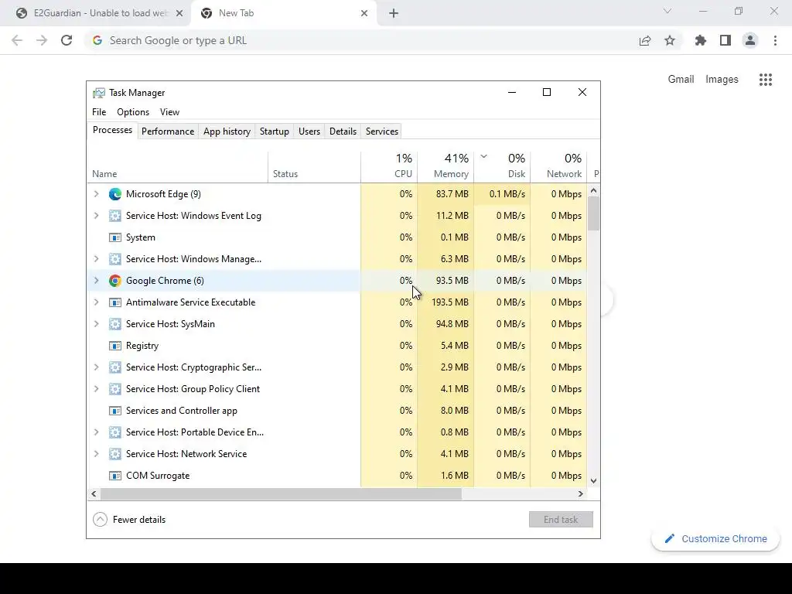The width and height of the screenshot is (792, 594).
Task: Click the Services and Controller app icon
Action: point(115,411)
